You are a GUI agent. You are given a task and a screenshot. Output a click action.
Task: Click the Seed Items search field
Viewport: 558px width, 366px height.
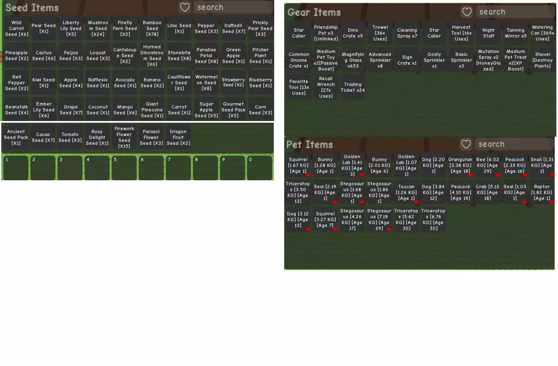point(233,7)
